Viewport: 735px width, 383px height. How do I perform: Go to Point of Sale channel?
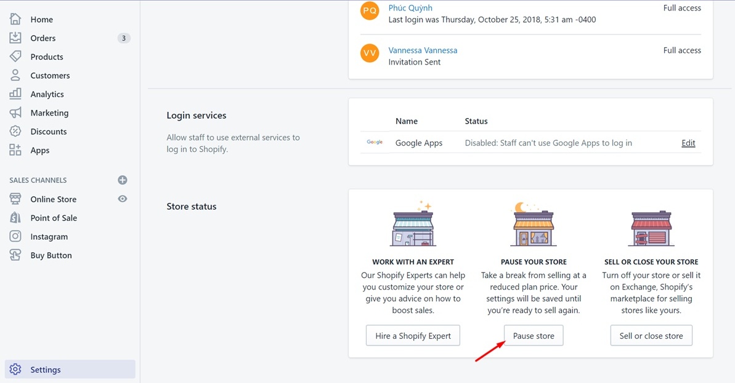pyautogui.click(x=54, y=218)
